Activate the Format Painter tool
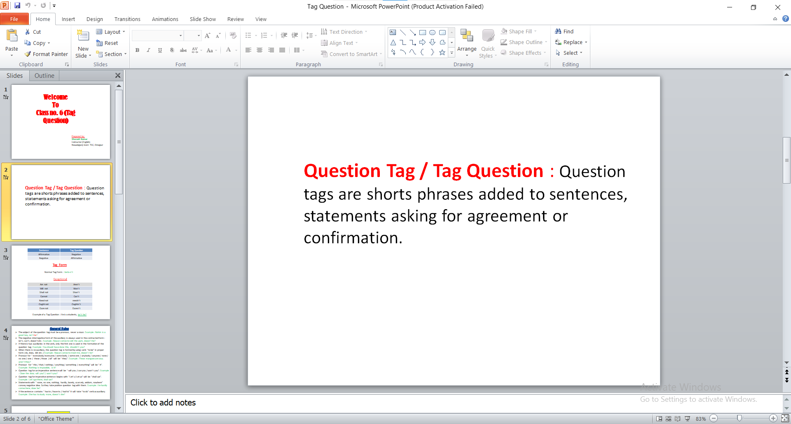This screenshot has height=424, width=791. click(x=46, y=54)
